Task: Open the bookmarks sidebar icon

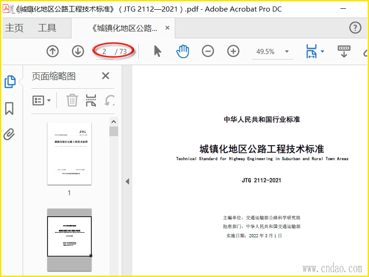Action: (9, 108)
